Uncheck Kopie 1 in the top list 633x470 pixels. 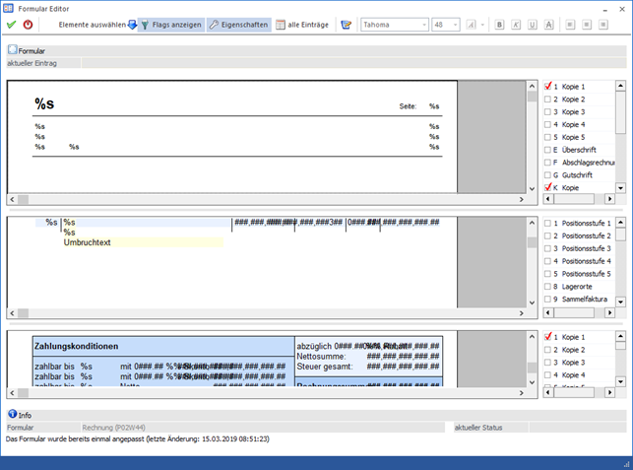point(547,87)
